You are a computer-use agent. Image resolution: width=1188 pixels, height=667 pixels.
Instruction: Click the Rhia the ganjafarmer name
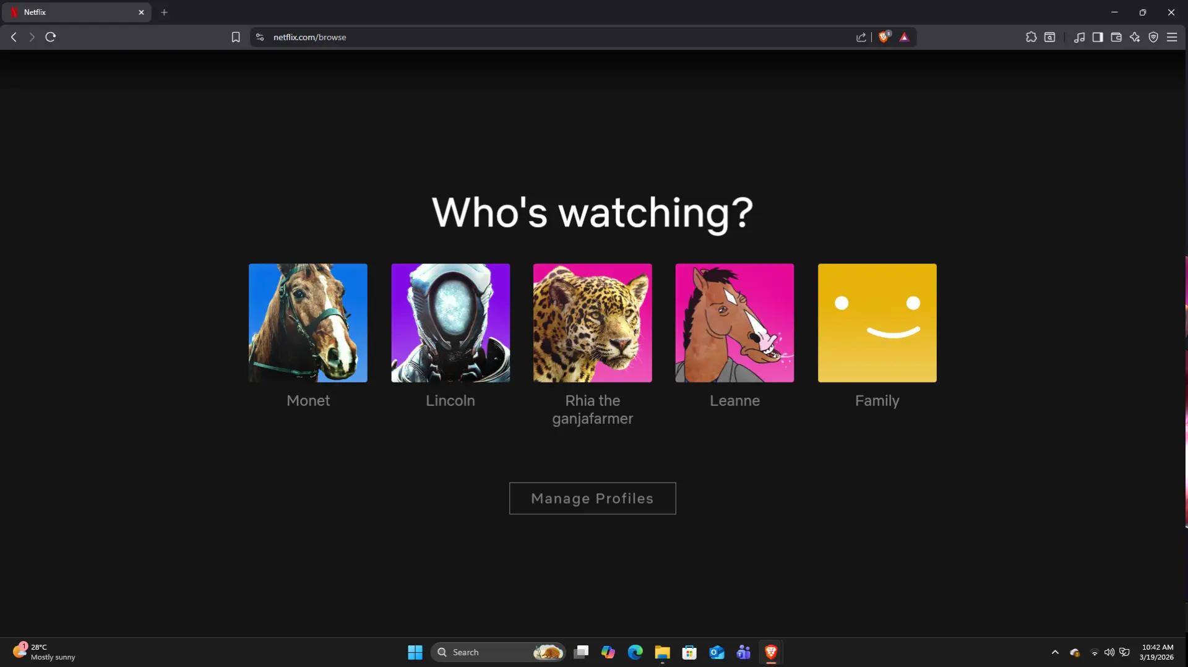pyautogui.click(x=593, y=410)
